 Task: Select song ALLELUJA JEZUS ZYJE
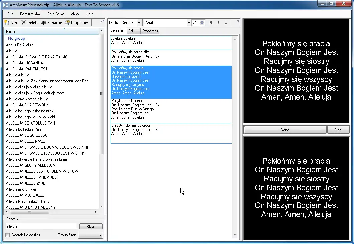[25, 183]
